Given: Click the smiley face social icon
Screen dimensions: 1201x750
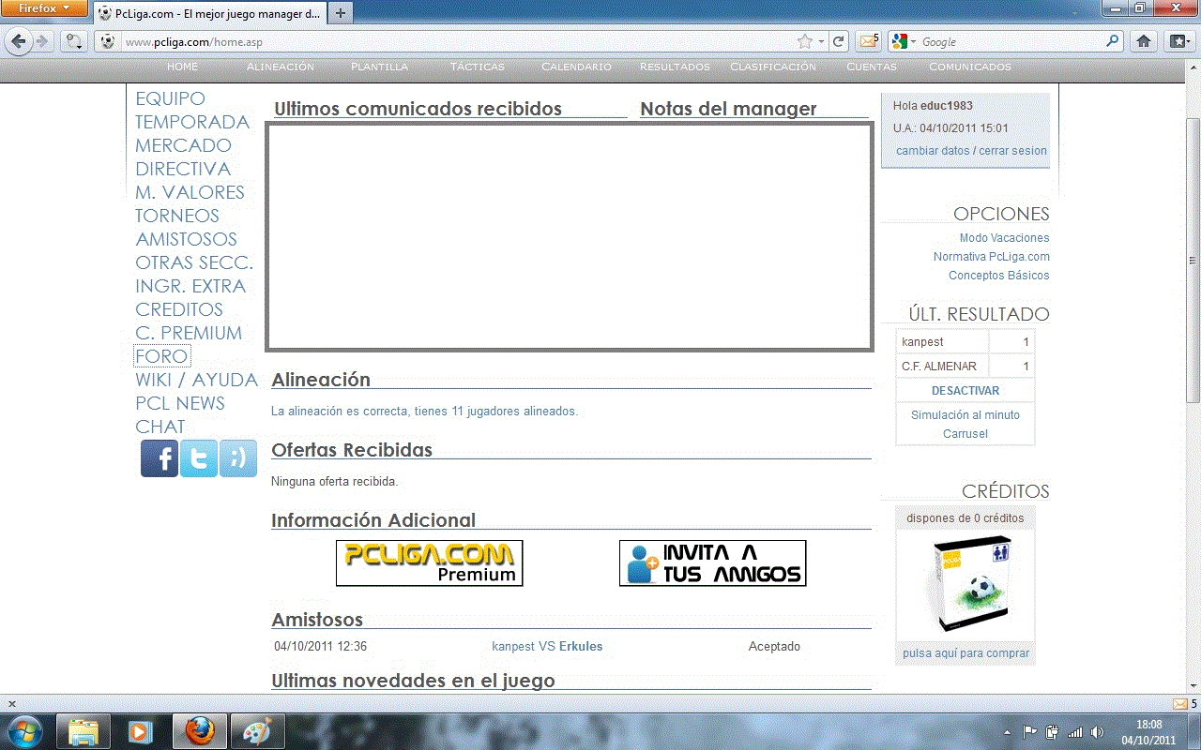Looking at the screenshot, I should [x=238, y=458].
